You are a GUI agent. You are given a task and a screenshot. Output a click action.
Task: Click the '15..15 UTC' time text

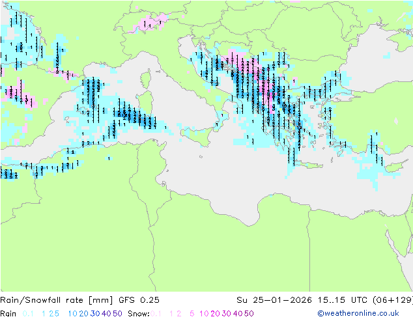pyautogui.click(x=342, y=300)
